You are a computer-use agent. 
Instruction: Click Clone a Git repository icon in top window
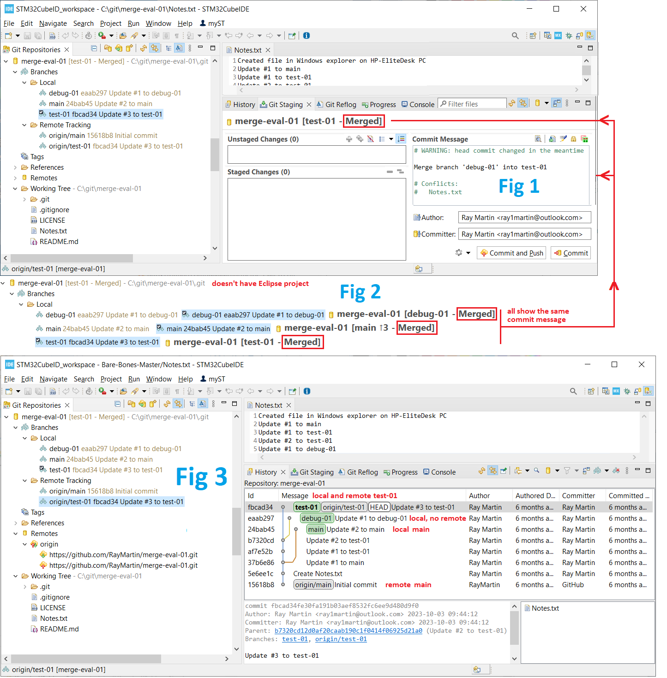(119, 48)
